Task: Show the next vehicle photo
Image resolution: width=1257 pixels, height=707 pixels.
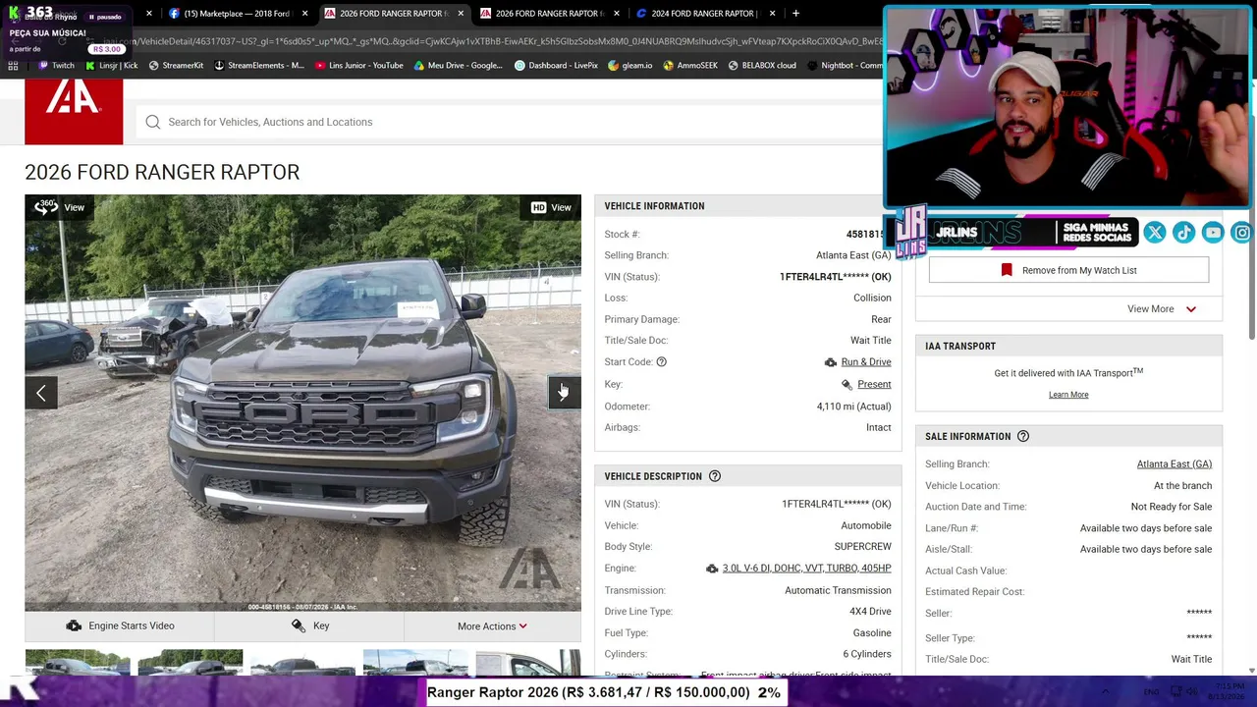Action: [x=565, y=393]
